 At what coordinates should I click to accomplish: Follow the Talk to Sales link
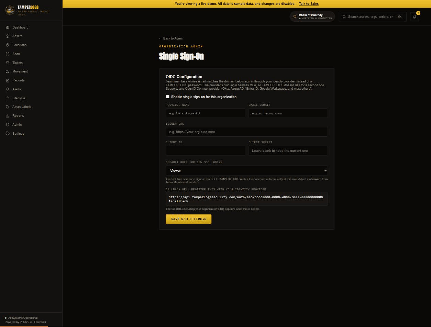(x=309, y=4)
